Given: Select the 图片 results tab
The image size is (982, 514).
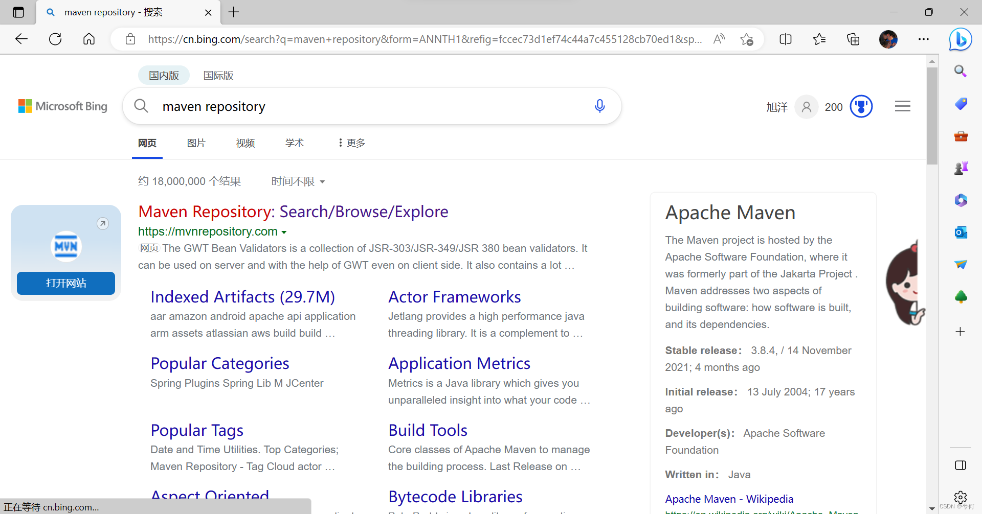Looking at the screenshot, I should pyautogui.click(x=196, y=143).
